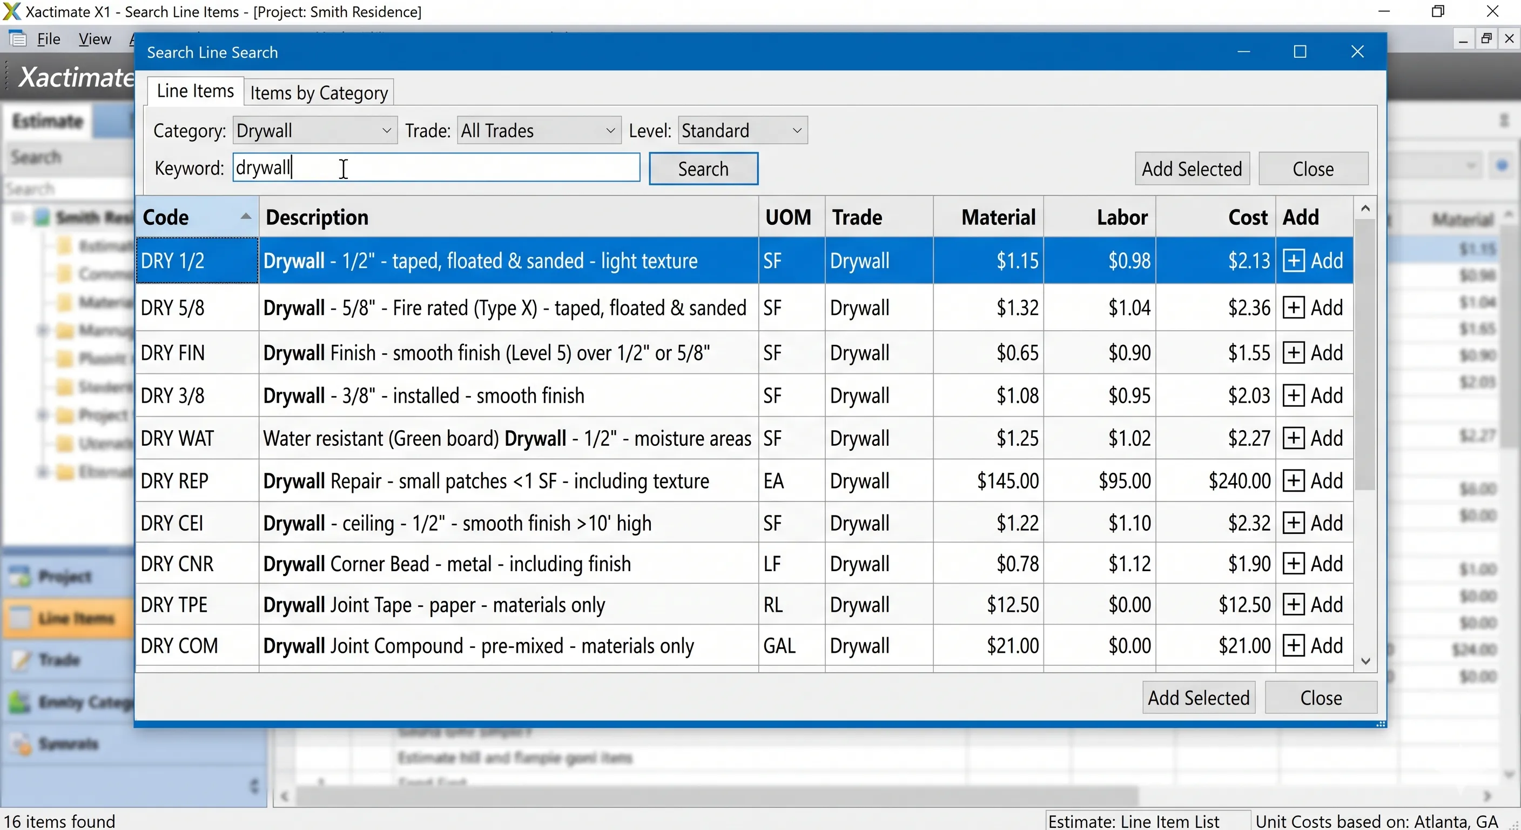The image size is (1521, 830).
Task: Add the DRY TPE joint tape item
Action: point(1313,605)
